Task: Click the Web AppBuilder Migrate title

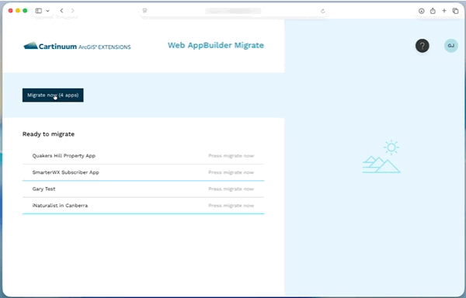Action: (x=216, y=46)
